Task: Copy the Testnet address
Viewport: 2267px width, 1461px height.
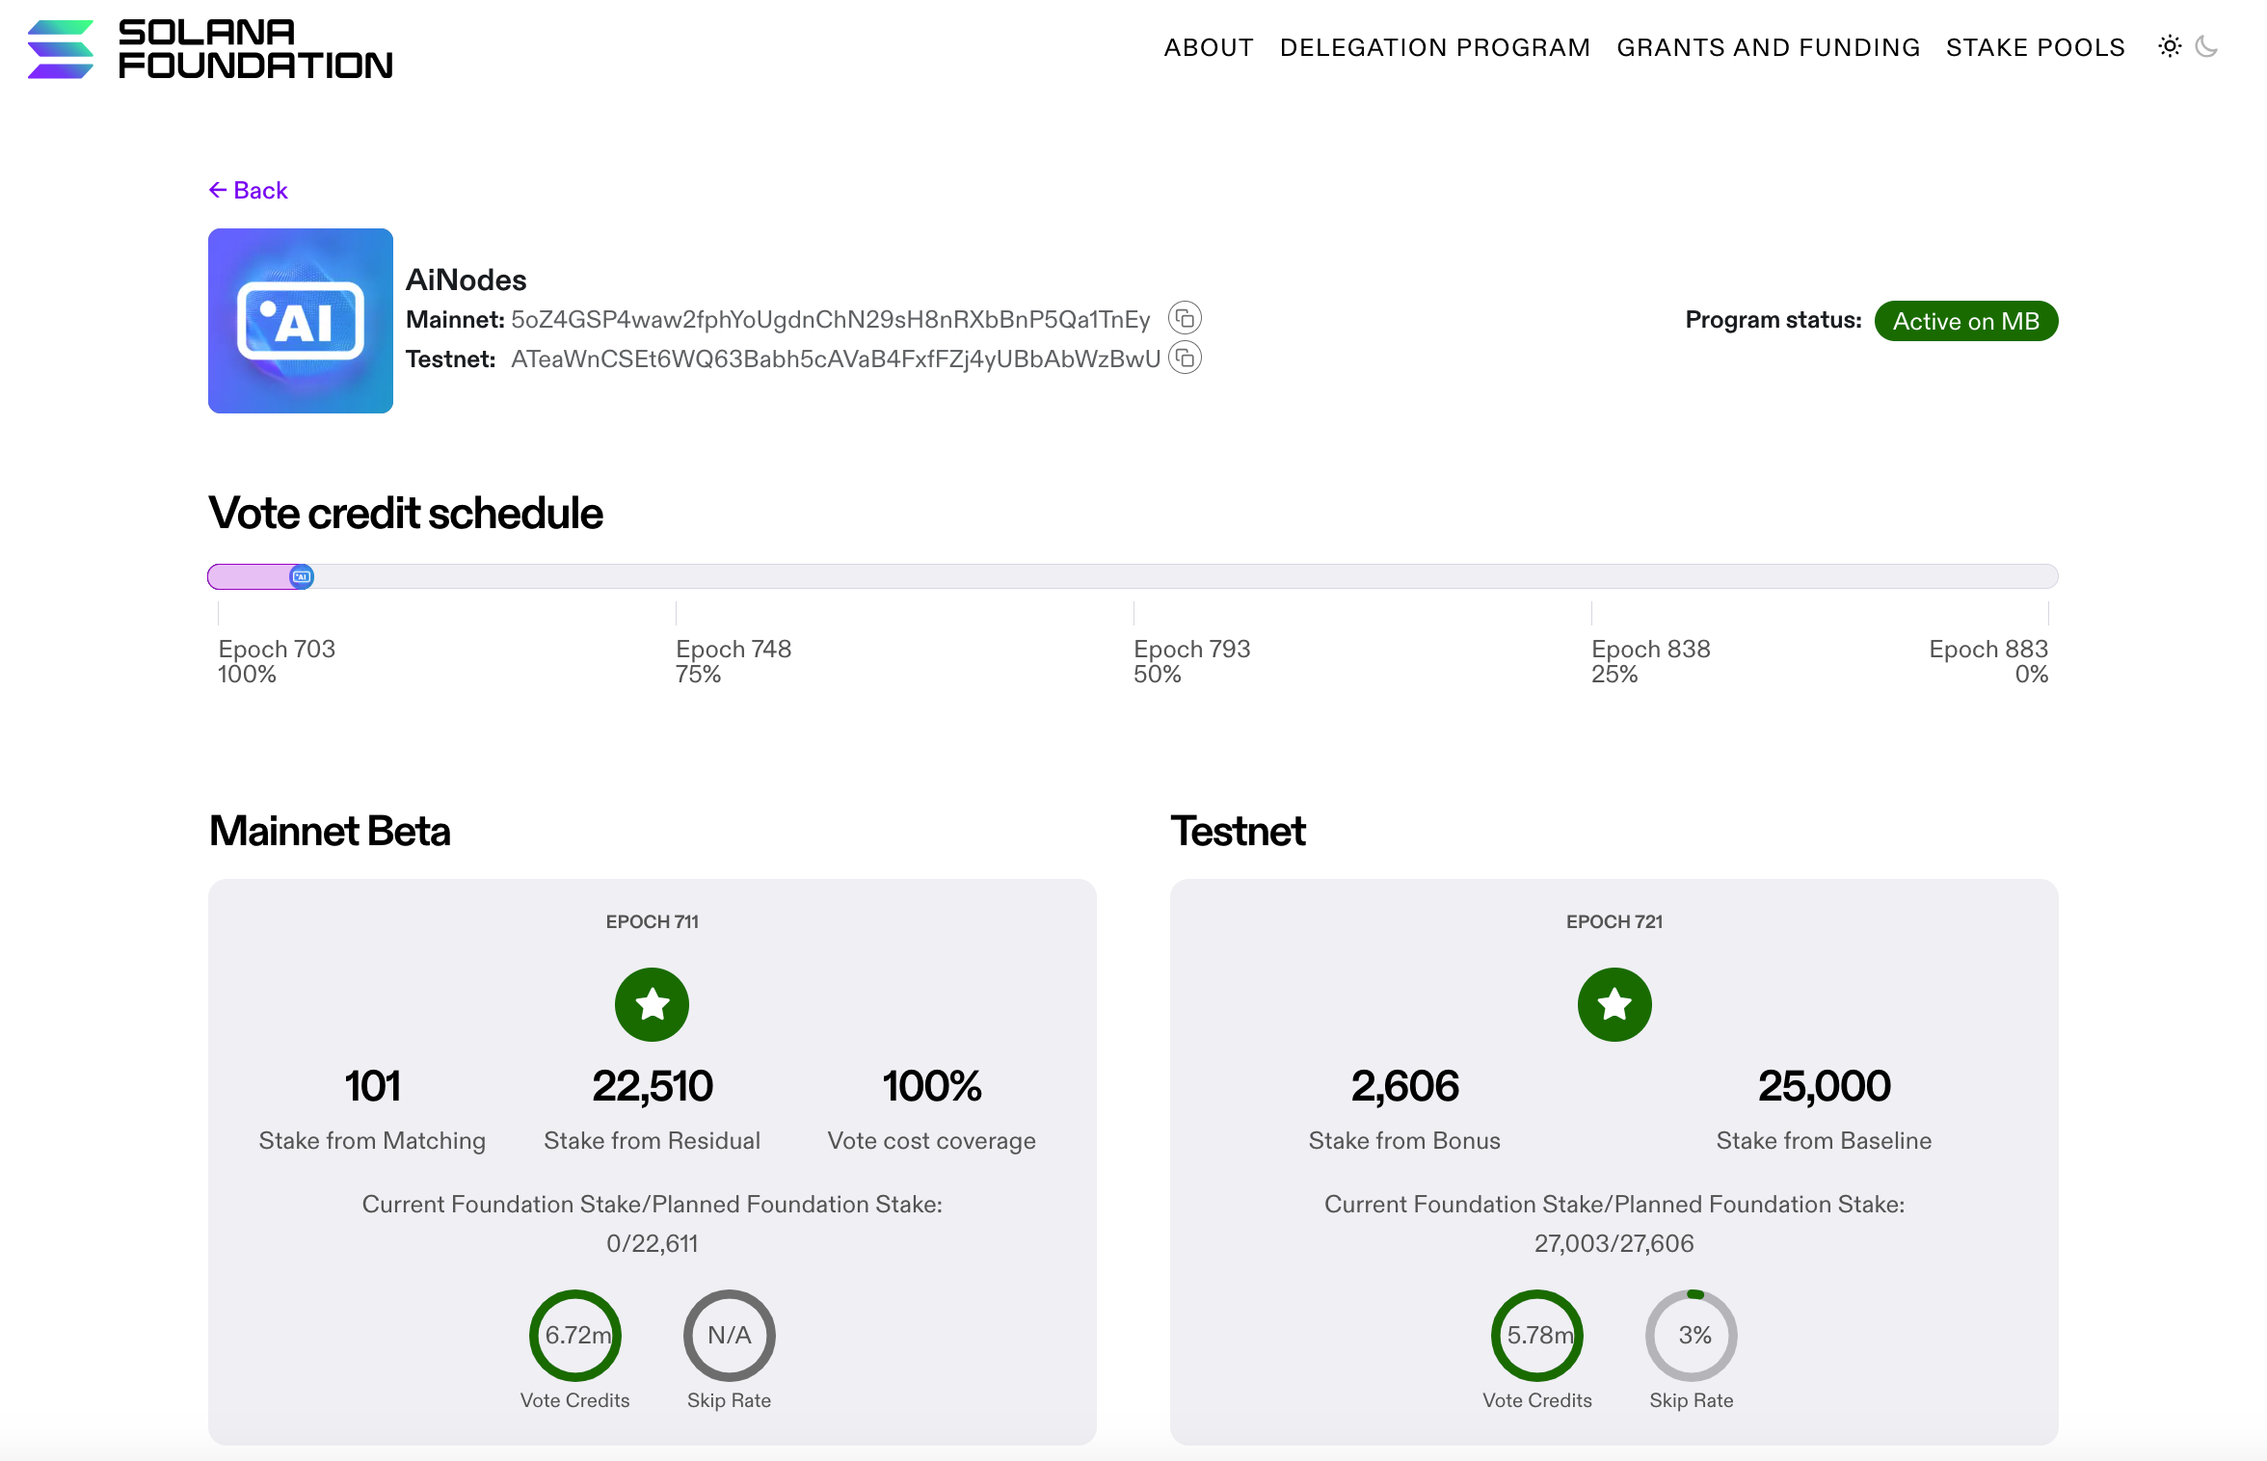Action: click(1185, 359)
